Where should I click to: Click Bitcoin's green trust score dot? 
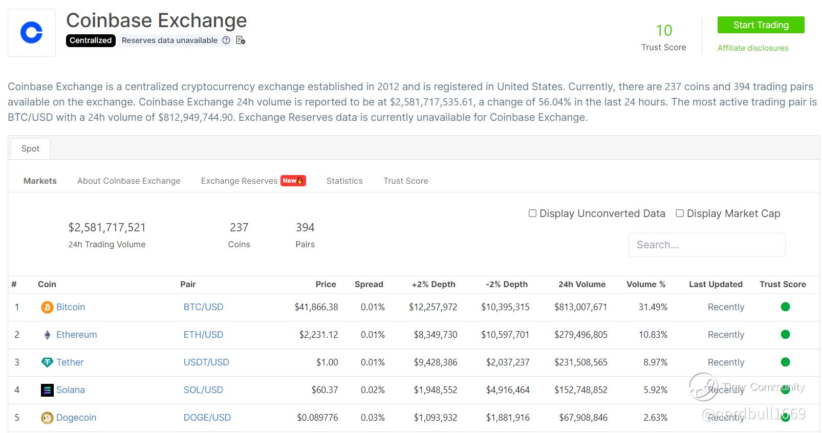pyautogui.click(x=785, y=307)
